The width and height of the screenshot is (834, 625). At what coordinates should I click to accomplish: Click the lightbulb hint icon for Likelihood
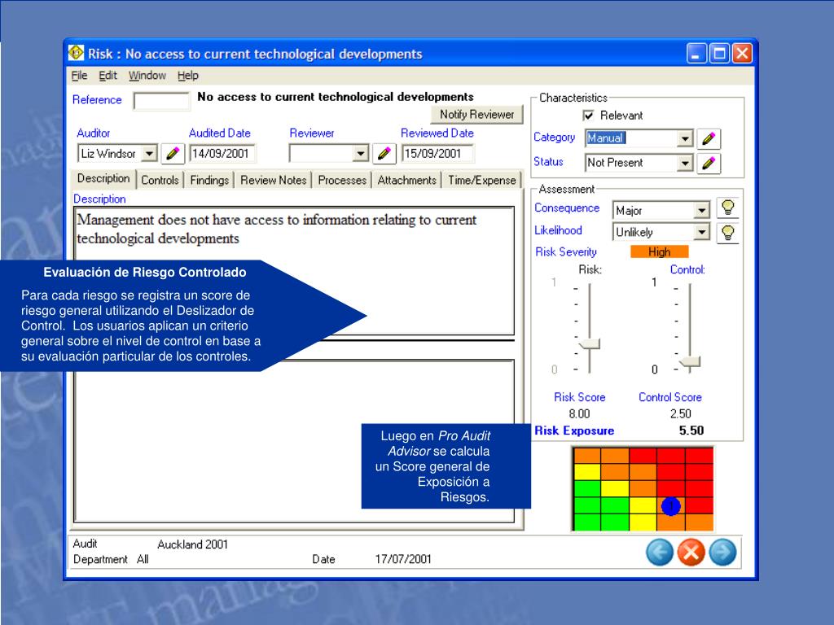tap(727, 233)
